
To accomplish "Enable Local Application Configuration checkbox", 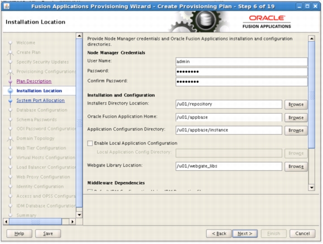I will click(90, 143).
